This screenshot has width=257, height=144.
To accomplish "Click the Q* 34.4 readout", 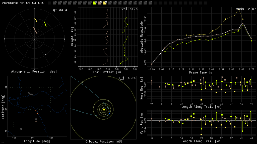I will (60, 10).
